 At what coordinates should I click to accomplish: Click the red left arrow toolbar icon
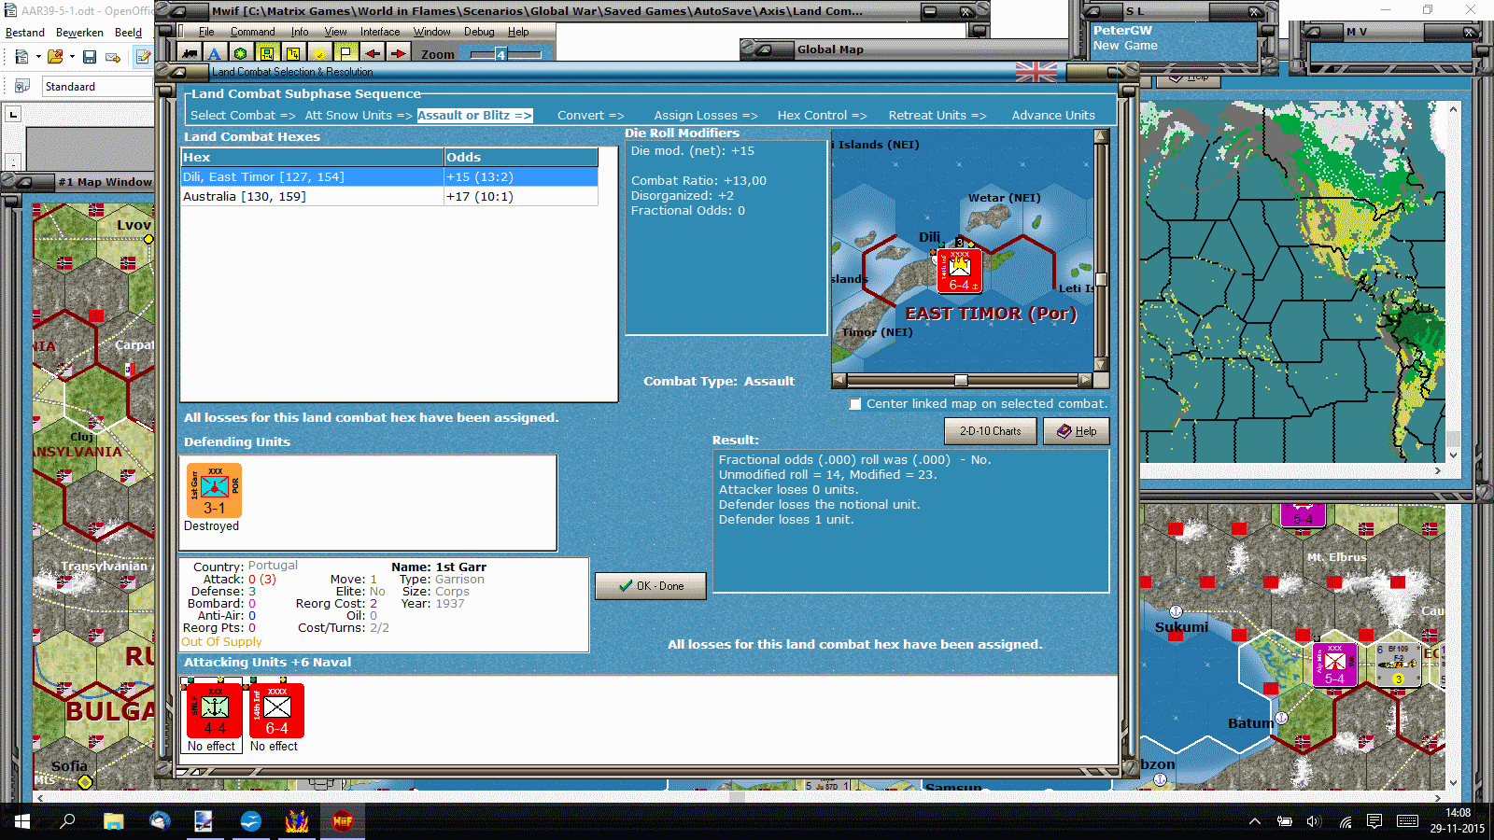click(x=372, y=53)
